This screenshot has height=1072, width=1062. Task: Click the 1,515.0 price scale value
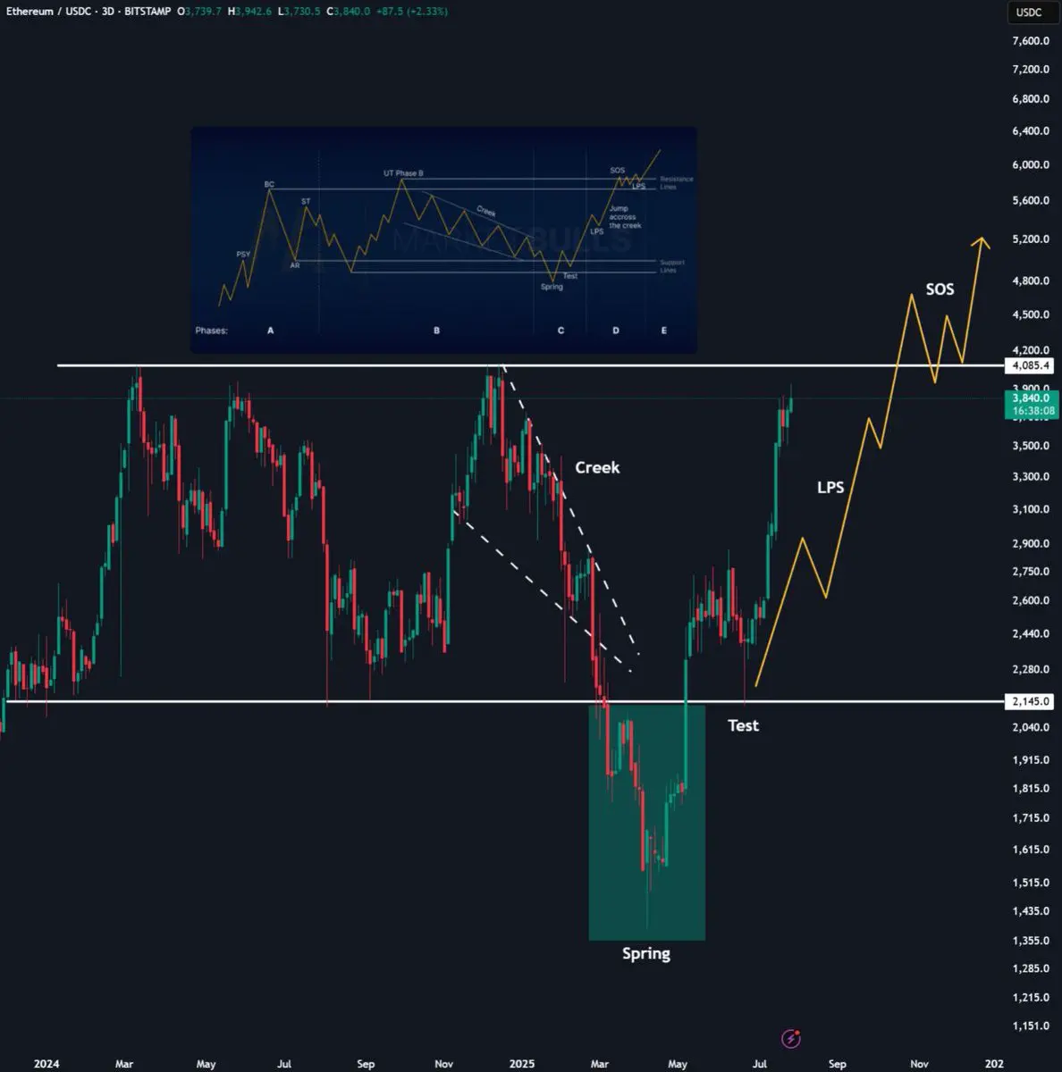pos(1031,883)
